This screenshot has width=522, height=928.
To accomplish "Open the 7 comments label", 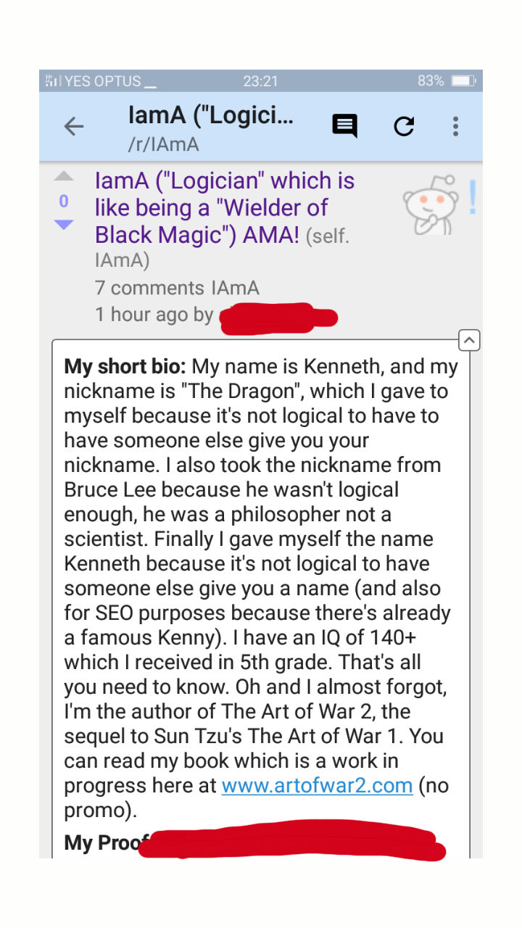I will 150,288.
